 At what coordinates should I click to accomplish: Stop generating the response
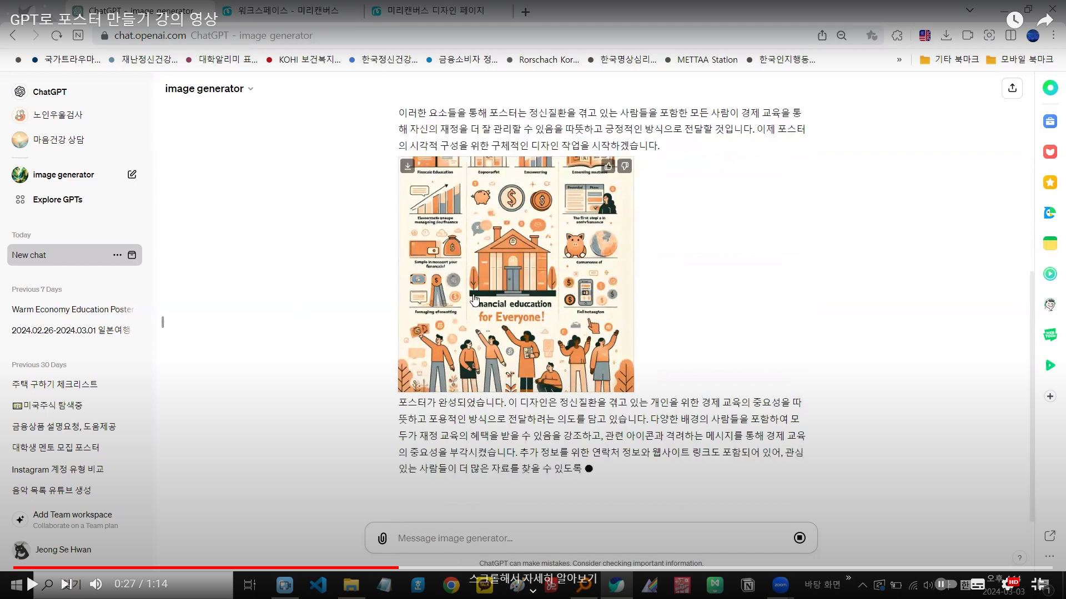click(799, 537)
